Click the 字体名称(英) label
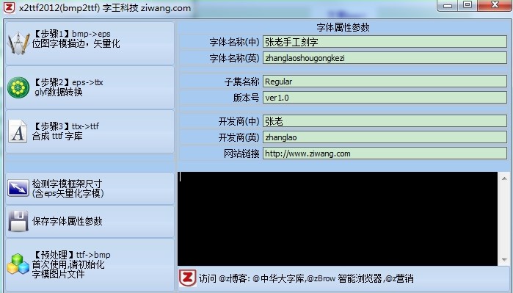Image resolution: width=513 pixels, height=293 pixels. click(x=234, y=58)
